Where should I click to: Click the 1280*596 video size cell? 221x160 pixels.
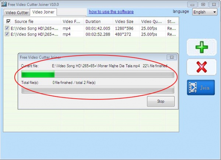124,28
